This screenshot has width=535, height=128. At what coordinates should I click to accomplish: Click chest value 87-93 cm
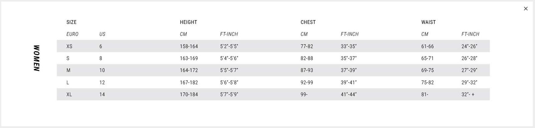307,70
